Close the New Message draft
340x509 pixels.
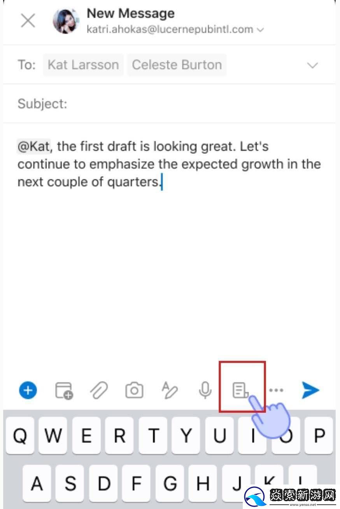click(x=28, y=21)
